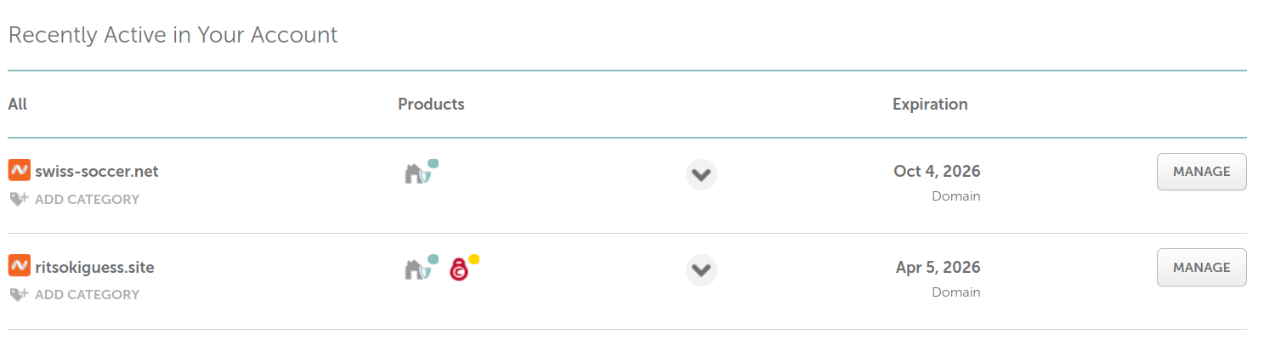
Task: Click the tag icon under swiss-soccer.net
Action: pos(19,200)
